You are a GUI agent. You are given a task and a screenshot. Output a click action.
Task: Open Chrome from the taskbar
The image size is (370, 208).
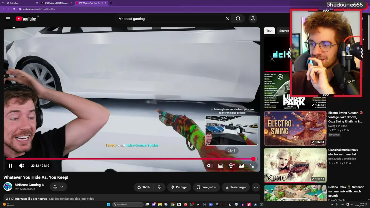(x=173, y=205)
